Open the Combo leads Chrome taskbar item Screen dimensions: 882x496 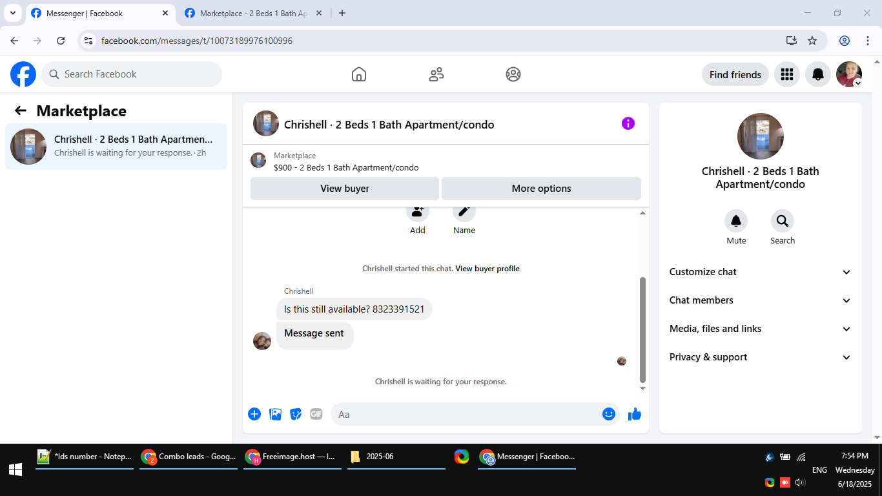coord(189,457)
